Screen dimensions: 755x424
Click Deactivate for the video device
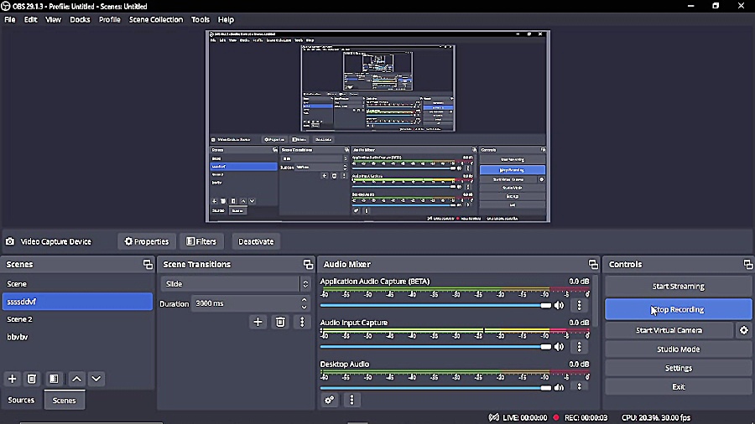[x=256, y=241]
